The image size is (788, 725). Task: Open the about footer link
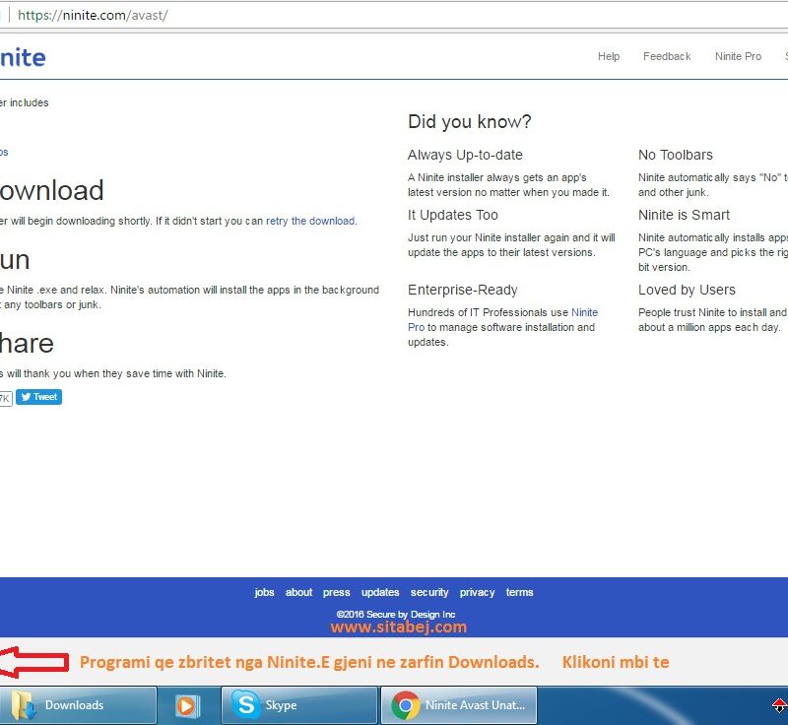pos(299,592)
